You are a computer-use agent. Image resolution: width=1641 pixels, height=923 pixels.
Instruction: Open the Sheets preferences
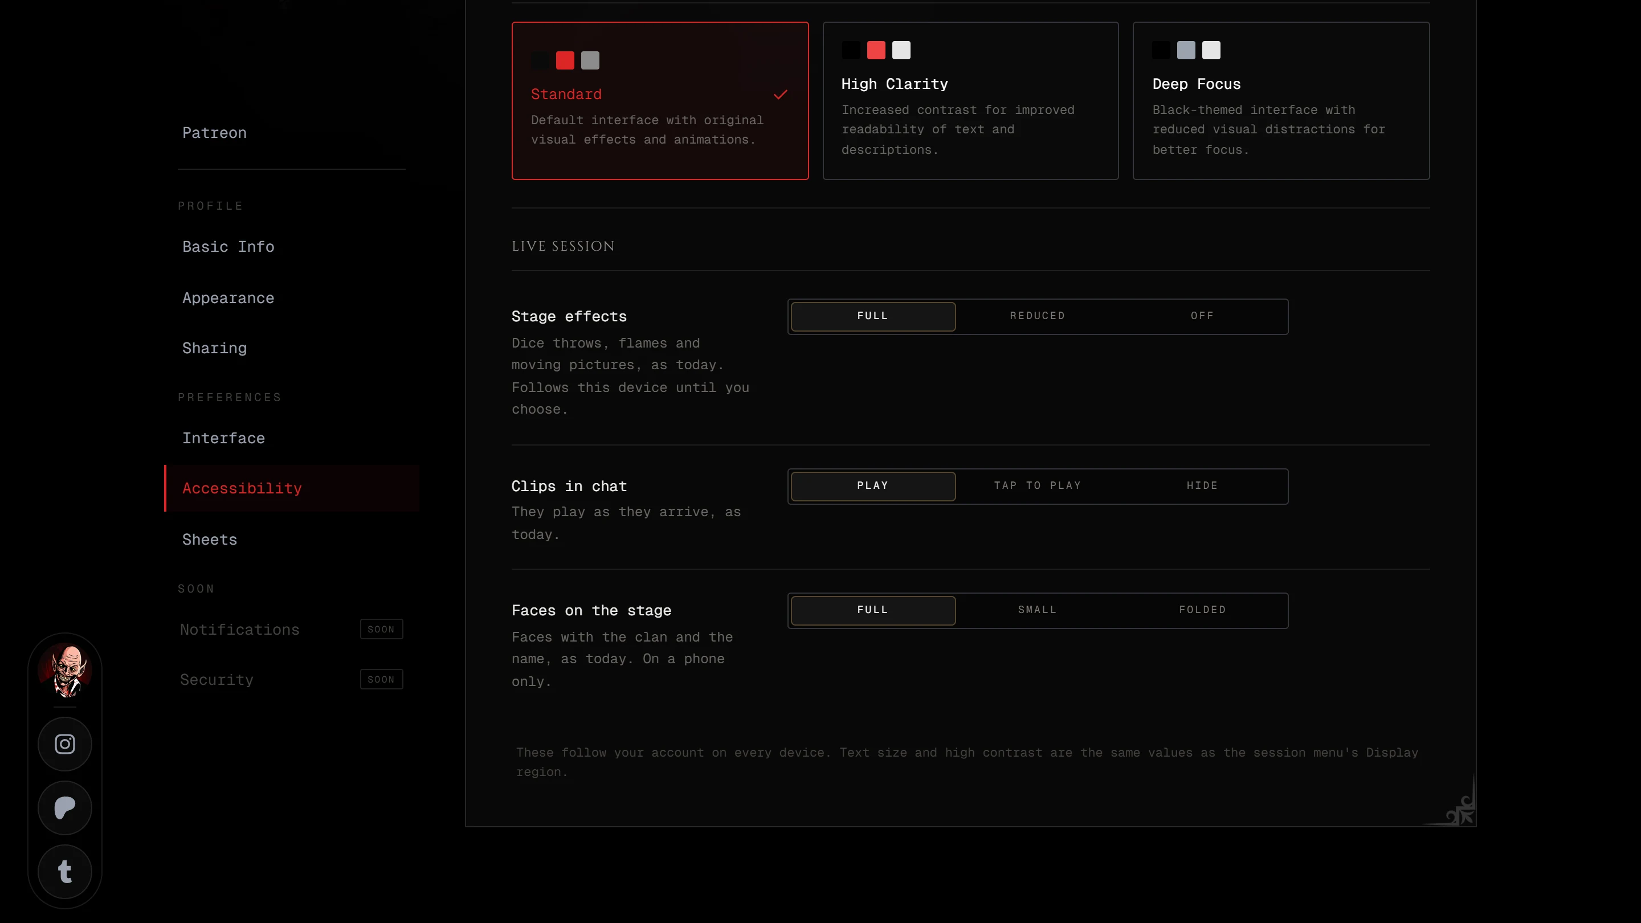[x=291, y=540]
